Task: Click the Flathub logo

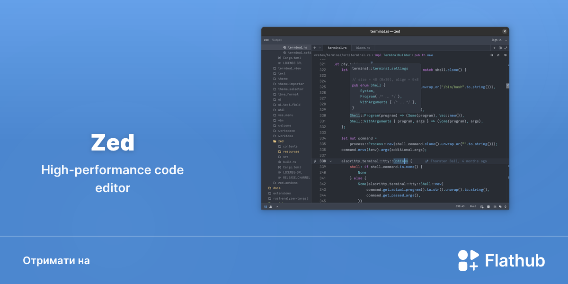Action: pyautogui.click(x=501, y=260)
